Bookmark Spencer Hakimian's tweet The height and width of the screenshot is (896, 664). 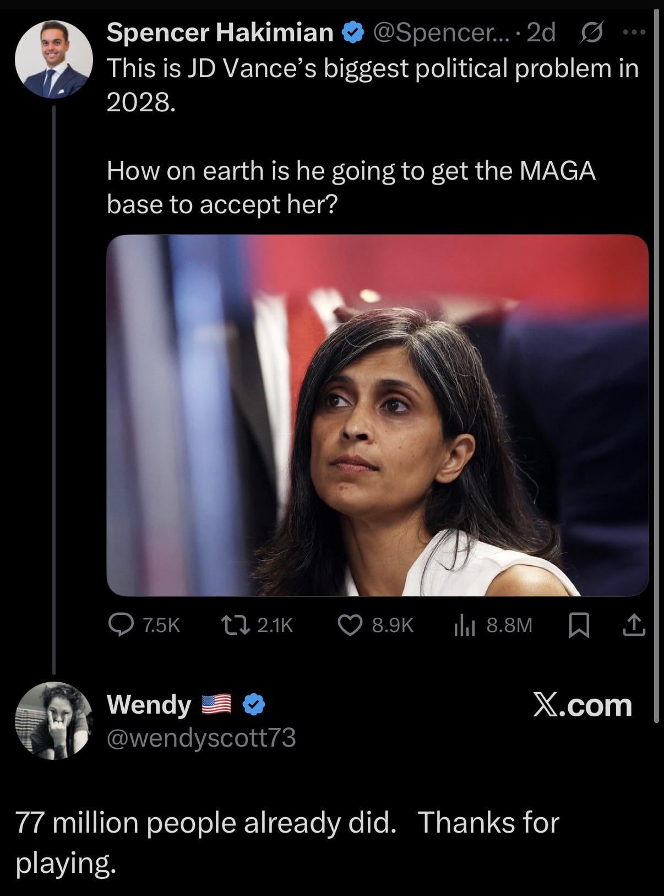[x=578, y=625]
